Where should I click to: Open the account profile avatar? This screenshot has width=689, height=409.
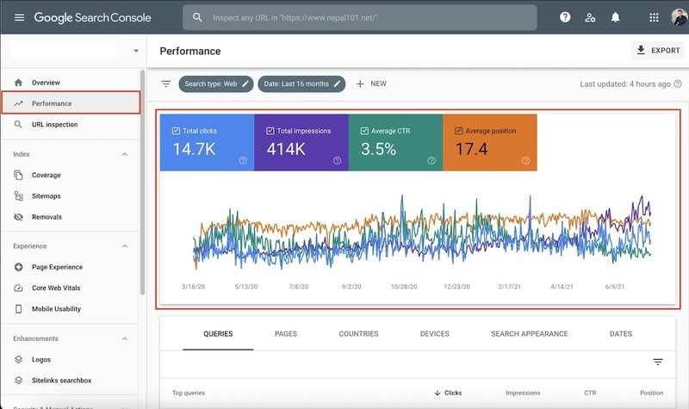680,17
